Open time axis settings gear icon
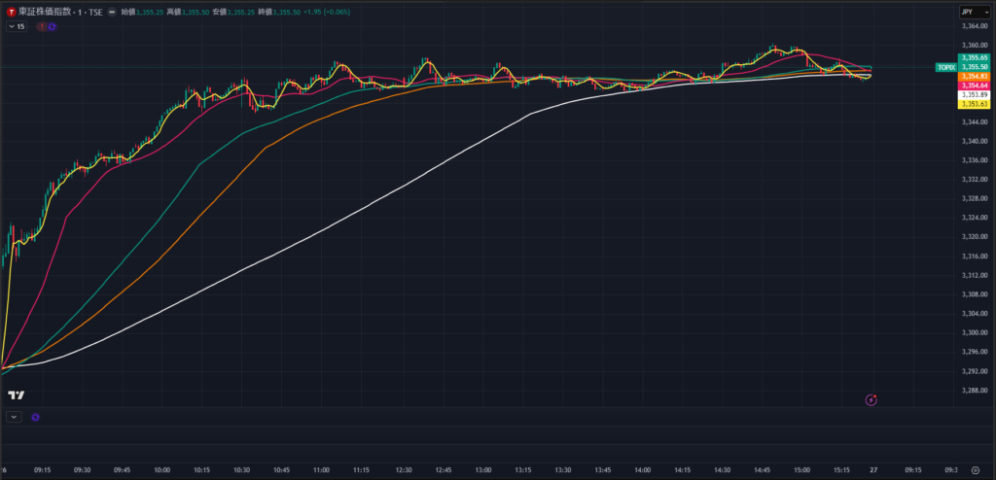The image size is (996, 480). tap(976, 468)
